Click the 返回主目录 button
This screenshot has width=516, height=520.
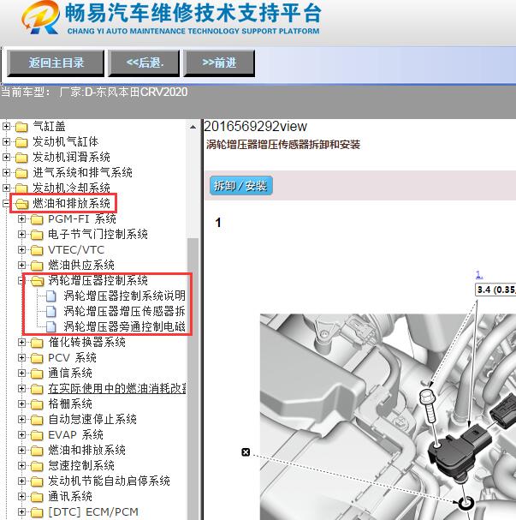pyautogui.click(x=56, y=63)
